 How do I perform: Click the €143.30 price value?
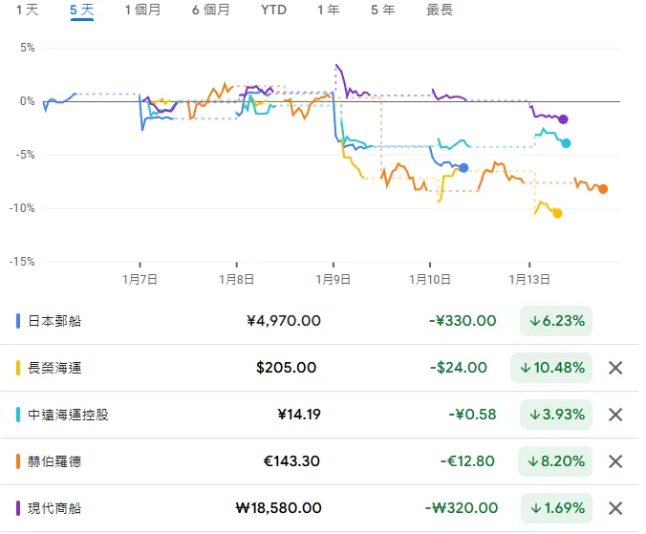pos(291,461)
